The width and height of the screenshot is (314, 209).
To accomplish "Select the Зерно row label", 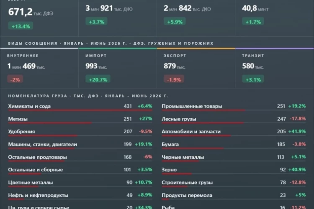I will point(169,170).
